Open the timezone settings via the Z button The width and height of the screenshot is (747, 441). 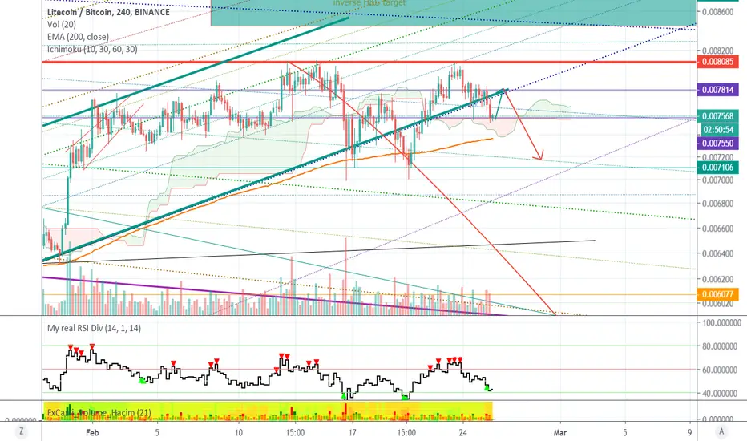point(21,431)
